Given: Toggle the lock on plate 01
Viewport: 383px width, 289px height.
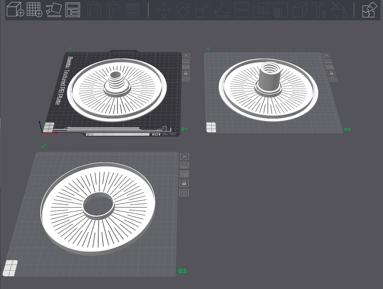Looking at the screenshot, I should 186,73.
